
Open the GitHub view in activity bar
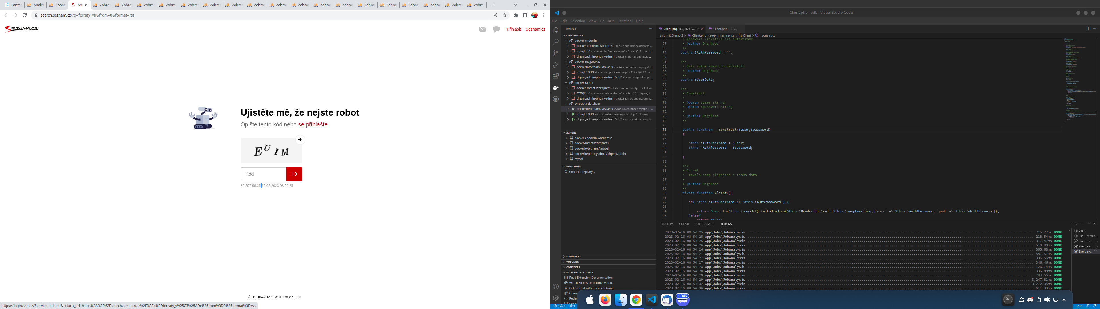point(555,99)
